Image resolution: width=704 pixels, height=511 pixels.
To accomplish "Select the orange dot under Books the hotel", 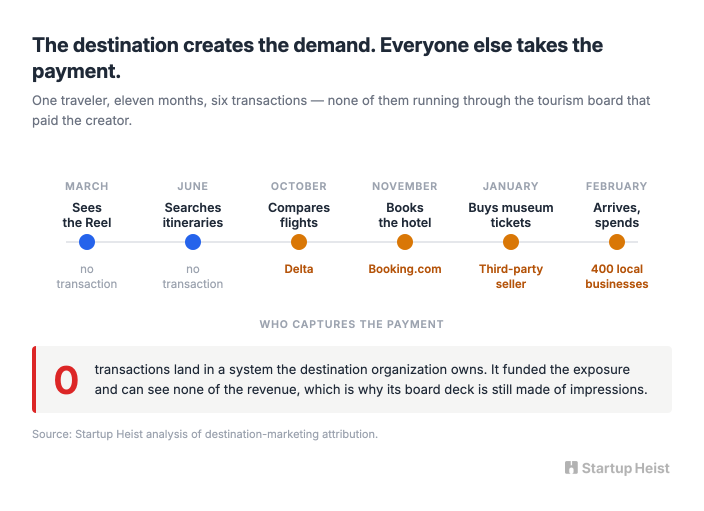I will tap(405, 242).
